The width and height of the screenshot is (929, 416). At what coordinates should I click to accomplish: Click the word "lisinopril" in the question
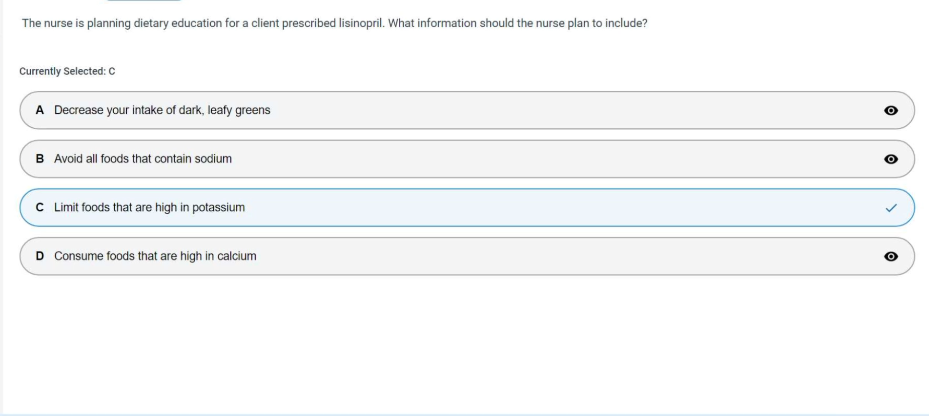coord(361,23)
